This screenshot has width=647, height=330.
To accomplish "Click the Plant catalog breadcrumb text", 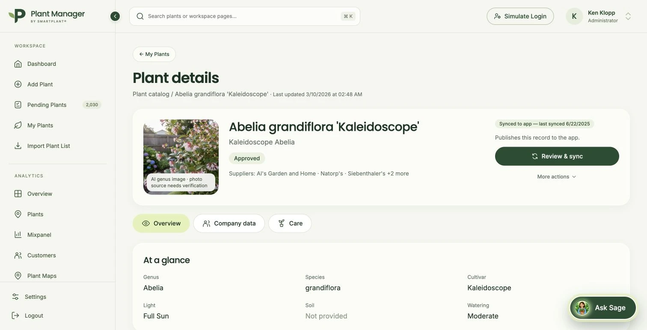I will tap(151, 94).
